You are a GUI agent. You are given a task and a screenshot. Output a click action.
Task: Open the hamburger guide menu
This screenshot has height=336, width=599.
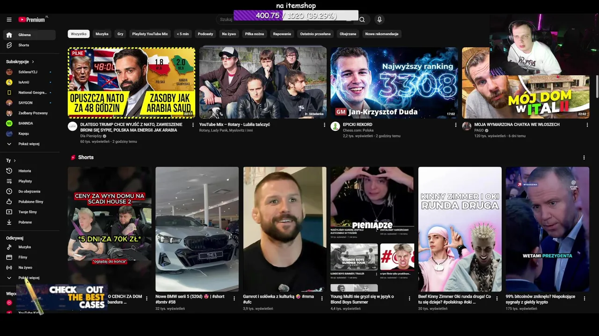pyautogui.click(x=9, y=20)
